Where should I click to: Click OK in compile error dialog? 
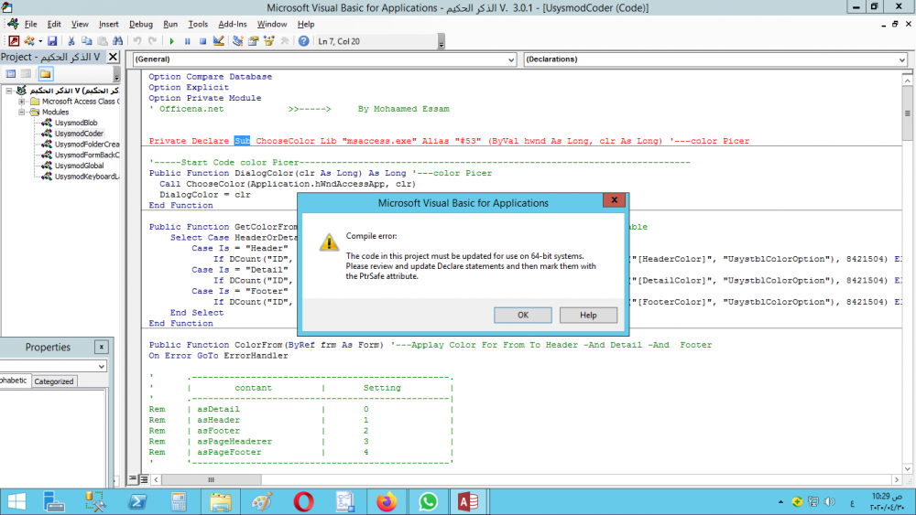pyautogui.click(x=523, y=315)
